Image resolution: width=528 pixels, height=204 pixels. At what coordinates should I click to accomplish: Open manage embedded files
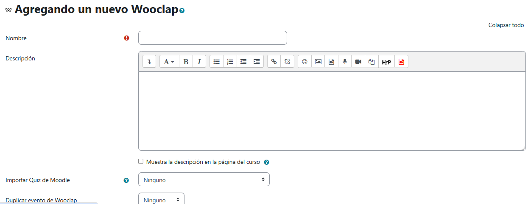click(x=372, y=62)
